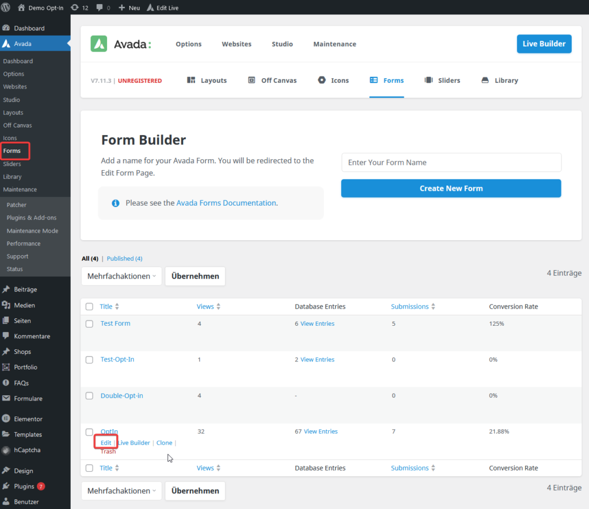Click the Sliders tab icon
The image size is (589, 509).
pos(429,80)
